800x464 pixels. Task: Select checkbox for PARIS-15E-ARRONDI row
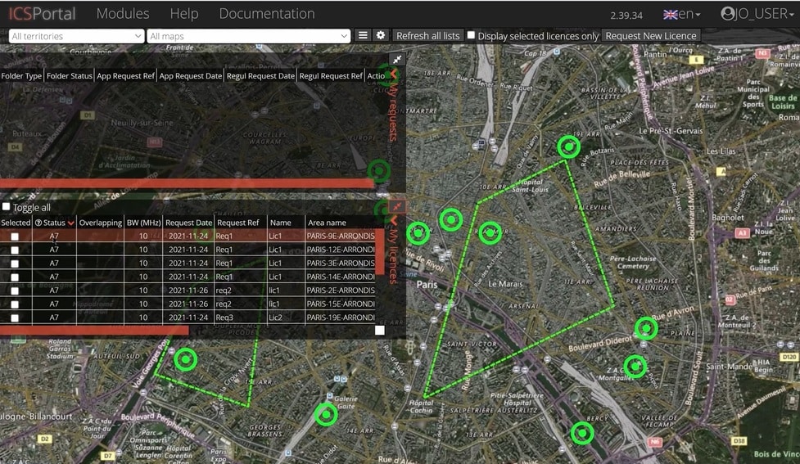pos(15,304)
